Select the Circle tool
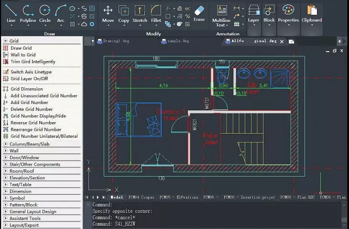The height and width of the screenshot is (229, 349). click(45, 13)
